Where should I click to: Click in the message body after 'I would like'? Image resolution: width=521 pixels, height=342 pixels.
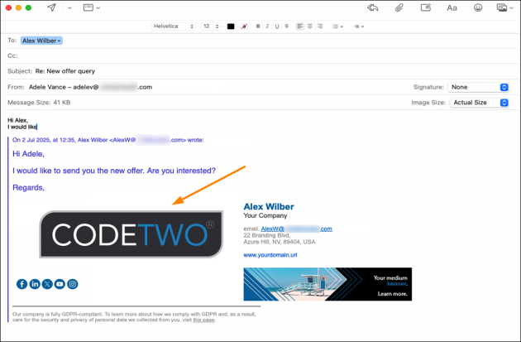click(37, 127)
